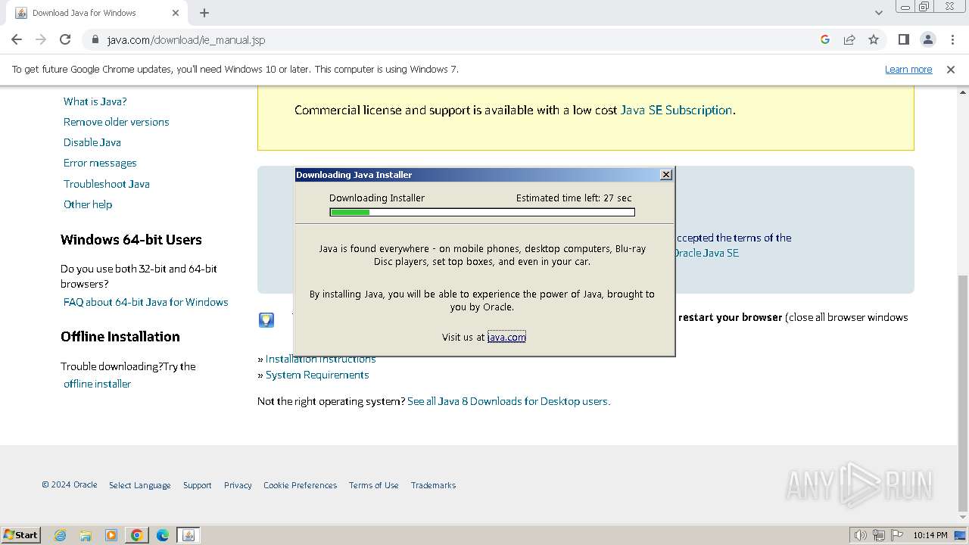Open Remove older versions link
969x545 pixels.
click(117, 122)
